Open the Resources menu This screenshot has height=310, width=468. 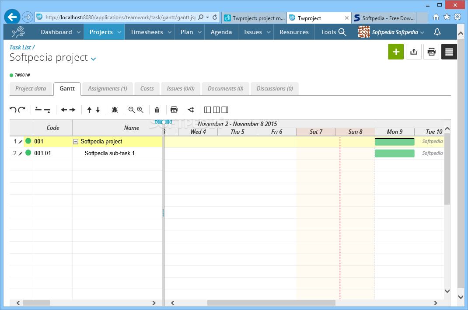tap(294, 32)
